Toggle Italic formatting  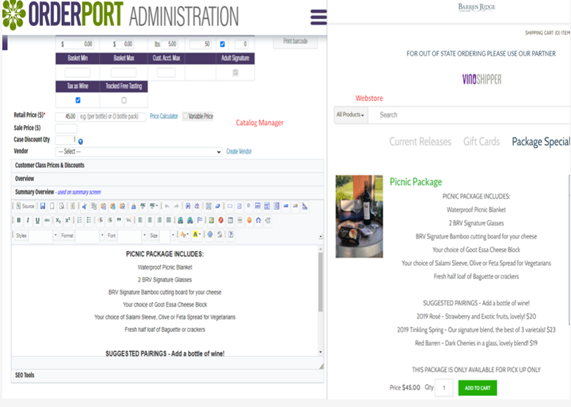coord(27,220)
